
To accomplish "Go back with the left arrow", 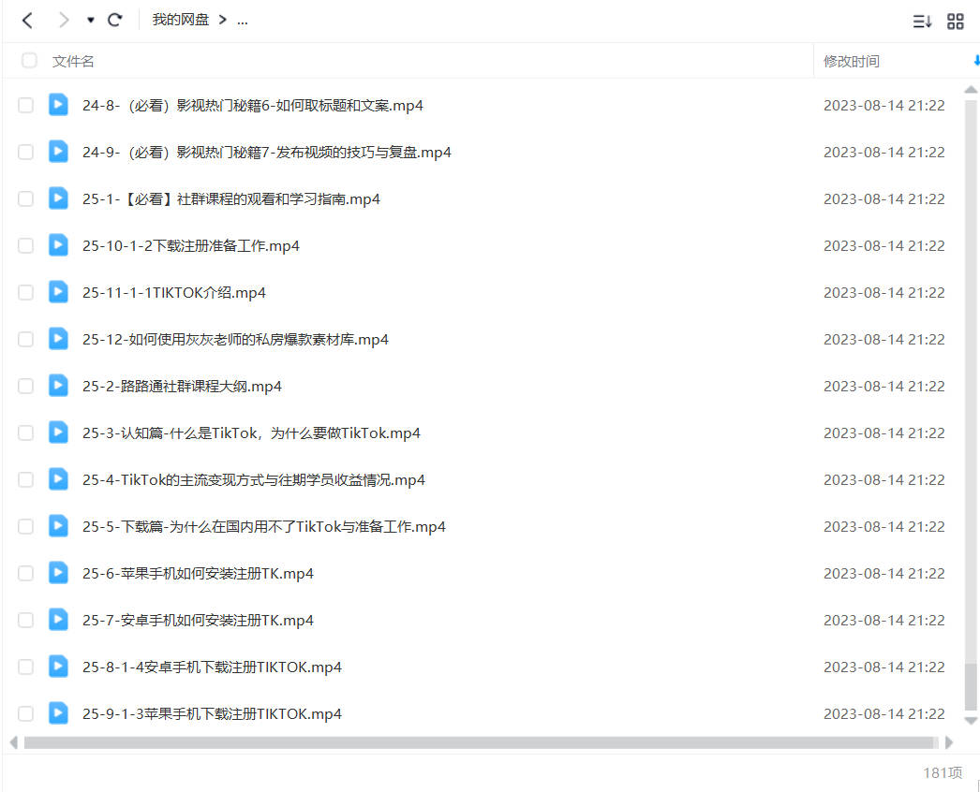I will (x=27, y=21).
